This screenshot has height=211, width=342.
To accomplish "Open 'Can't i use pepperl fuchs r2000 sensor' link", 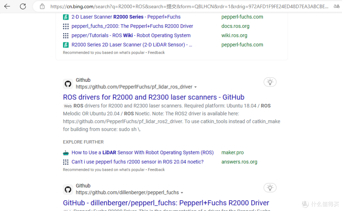I will [x=137, y=162].
